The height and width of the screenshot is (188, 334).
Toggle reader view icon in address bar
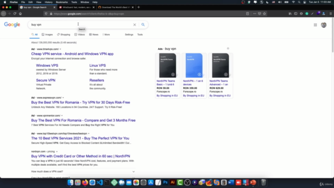click(x=247, y=14)
